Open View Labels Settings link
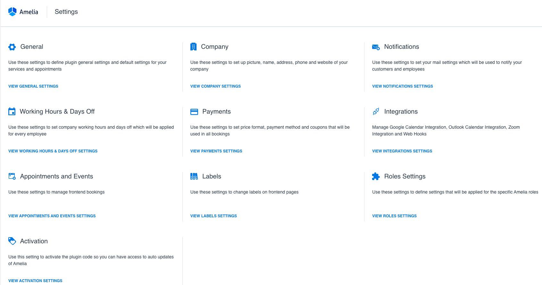Viewport: 542px width, 285px height. tap(213, 216)
